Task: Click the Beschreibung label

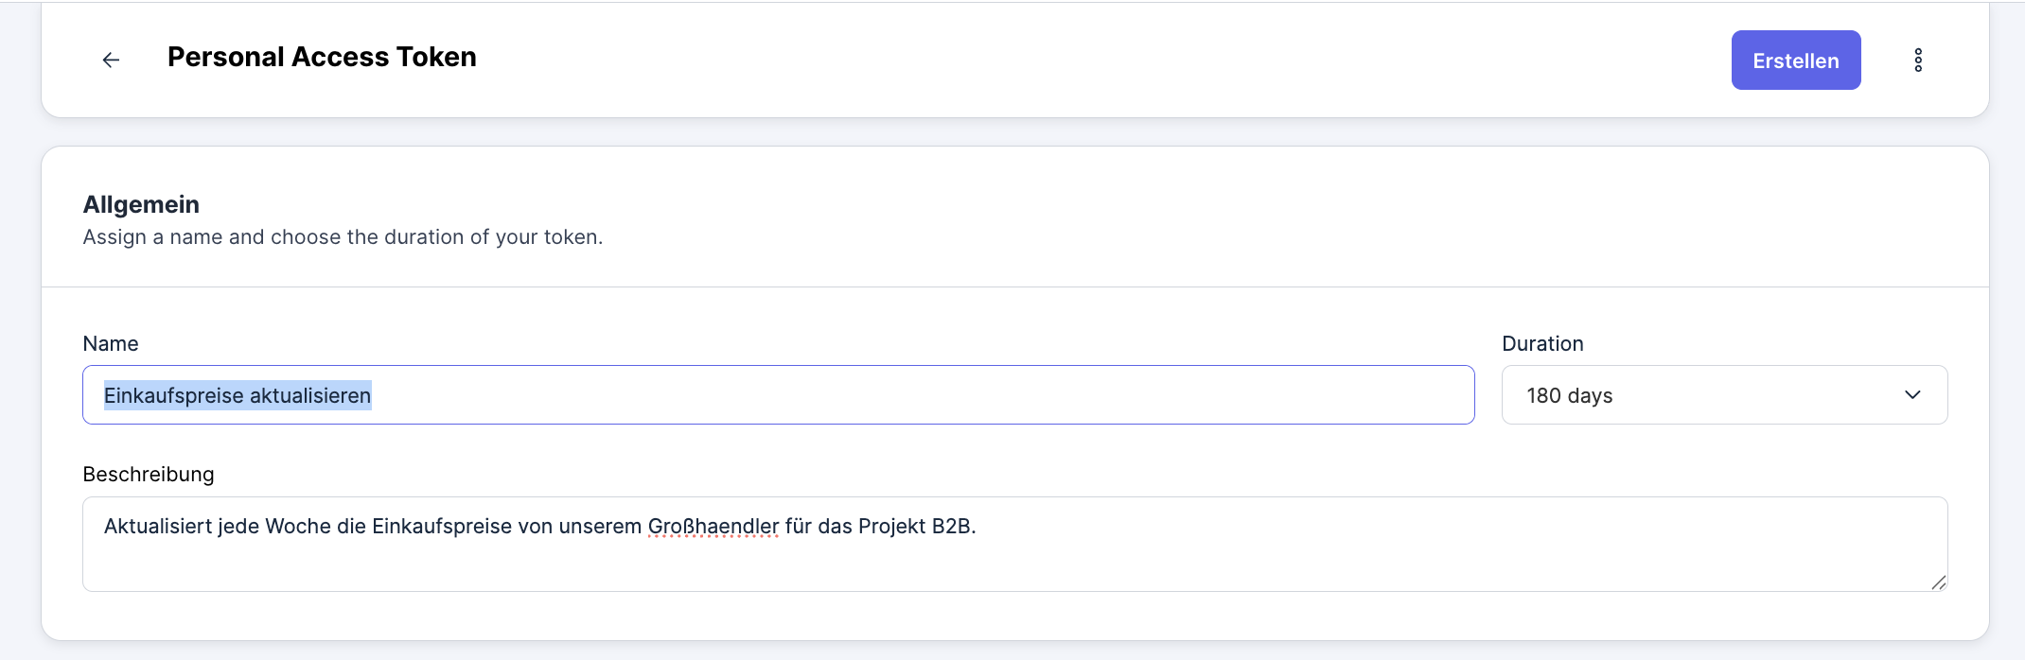Action: coord(149,474)
